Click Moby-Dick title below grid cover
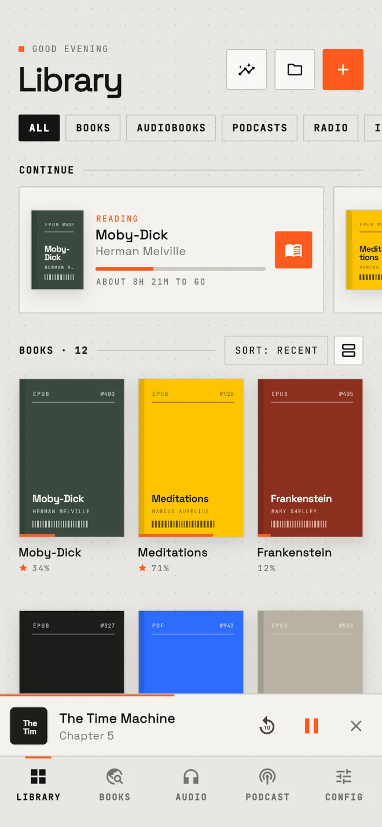The width and height of the screenshot is (382, 827). tap(50, 553)
